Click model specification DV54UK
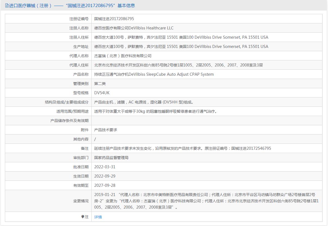 click(x=102, y=93)
